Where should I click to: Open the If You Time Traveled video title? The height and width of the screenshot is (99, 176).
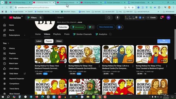[x=150, y=67]
